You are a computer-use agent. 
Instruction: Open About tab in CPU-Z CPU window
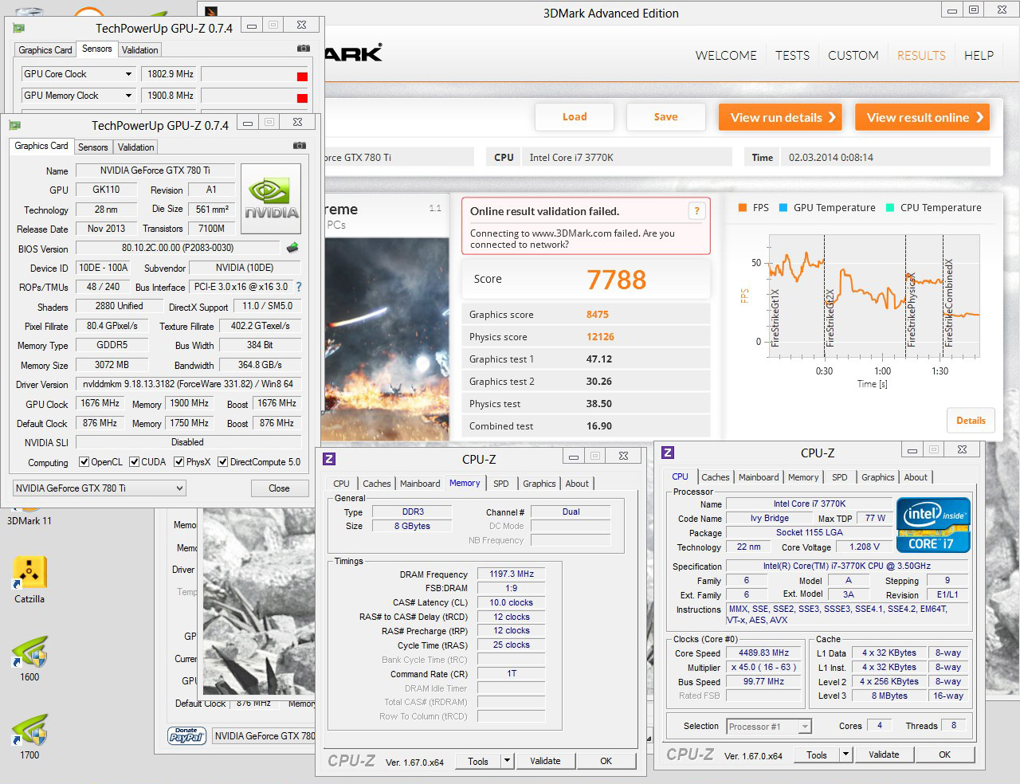pos(916,477)
